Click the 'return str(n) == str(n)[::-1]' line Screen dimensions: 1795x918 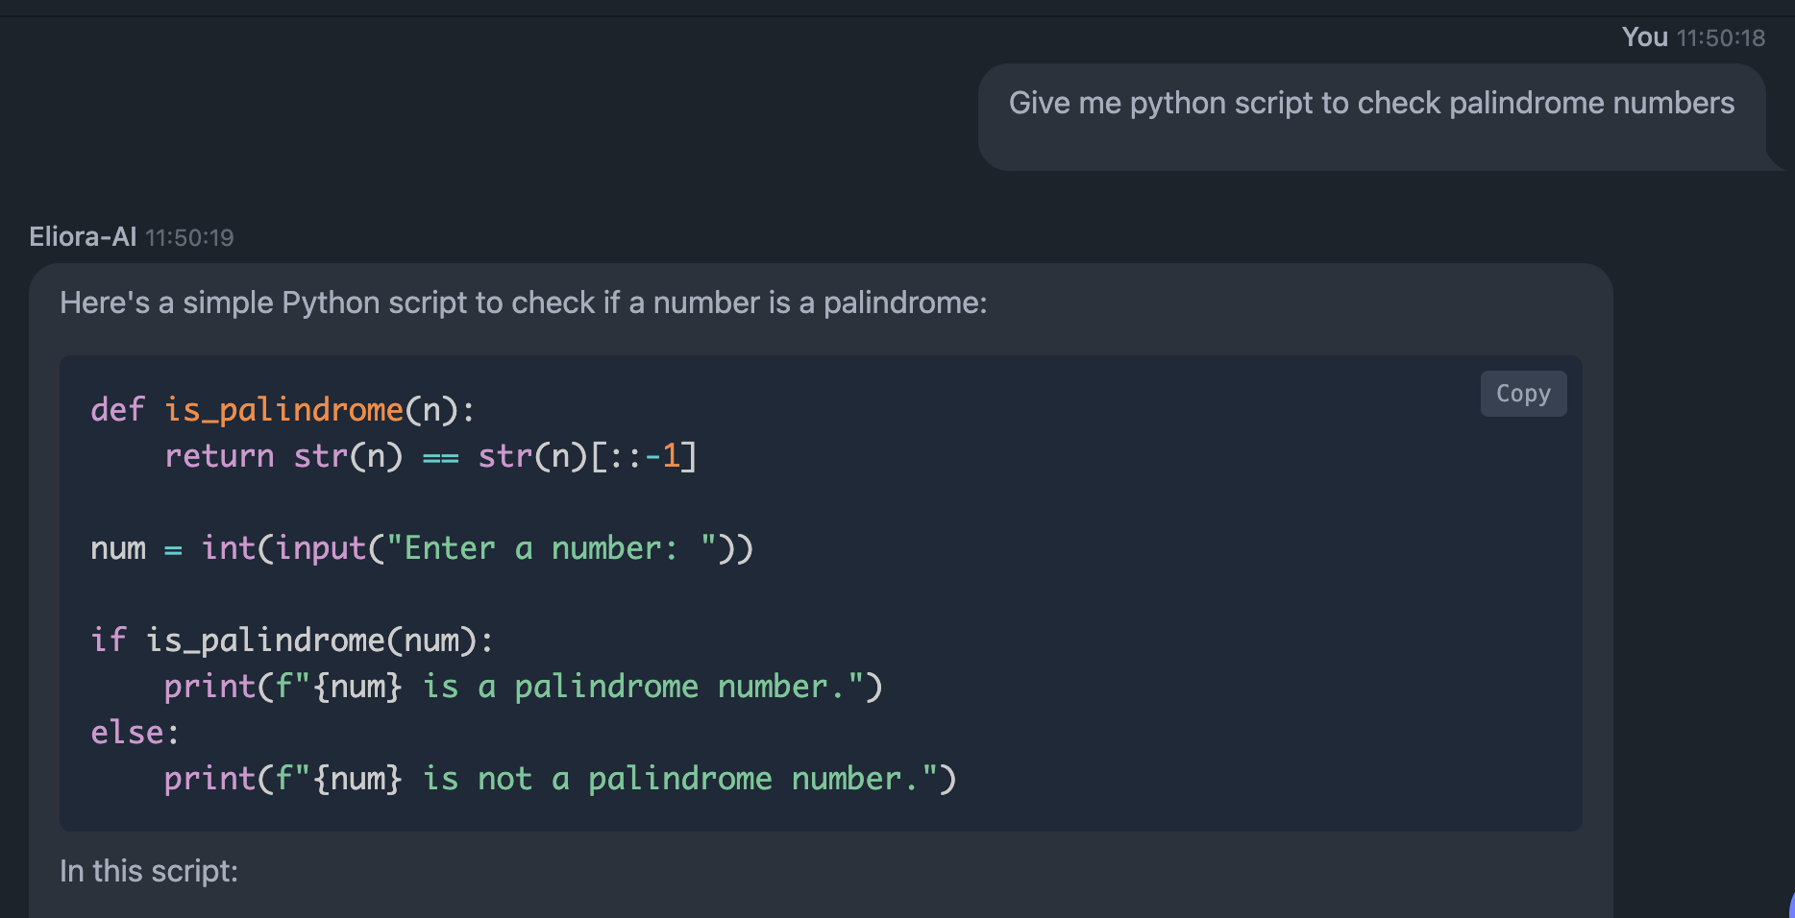[430, 456]
